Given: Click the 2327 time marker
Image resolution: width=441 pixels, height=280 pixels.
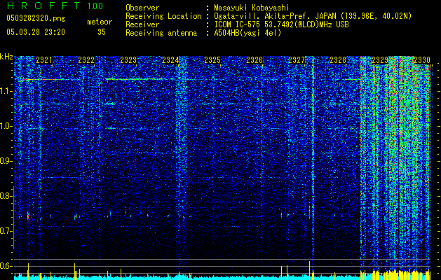Looking at the screenshot, I should [297, 59].
